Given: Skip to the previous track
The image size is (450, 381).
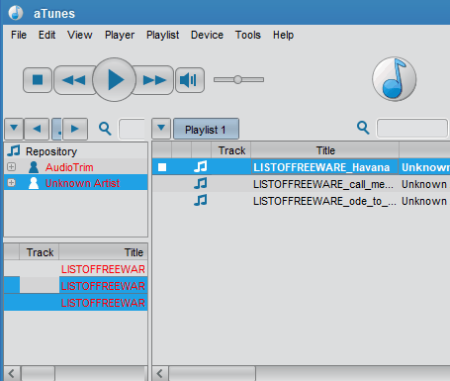Looking at the screenshot, I should (74, 80).
